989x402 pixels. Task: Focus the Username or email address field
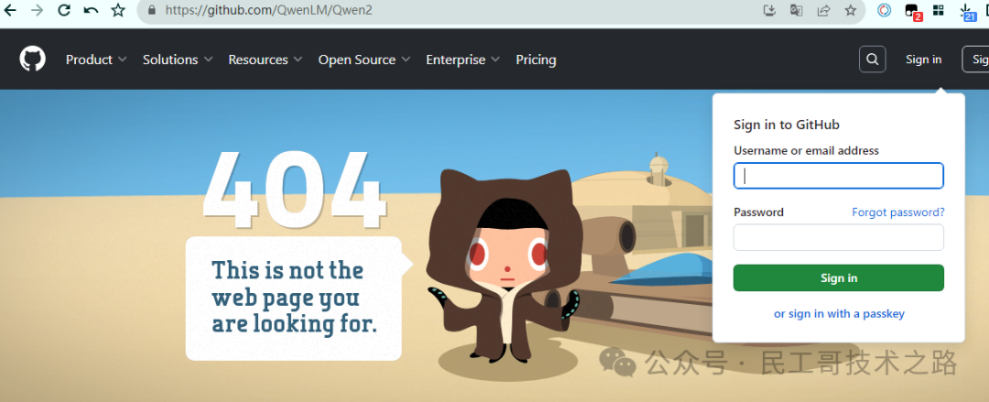(838, 176)
